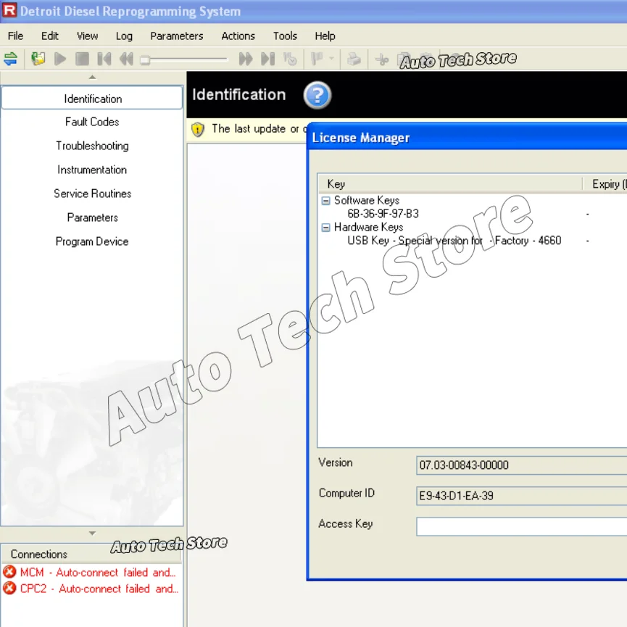Open the Actions menu

click(x=238, y=36)
